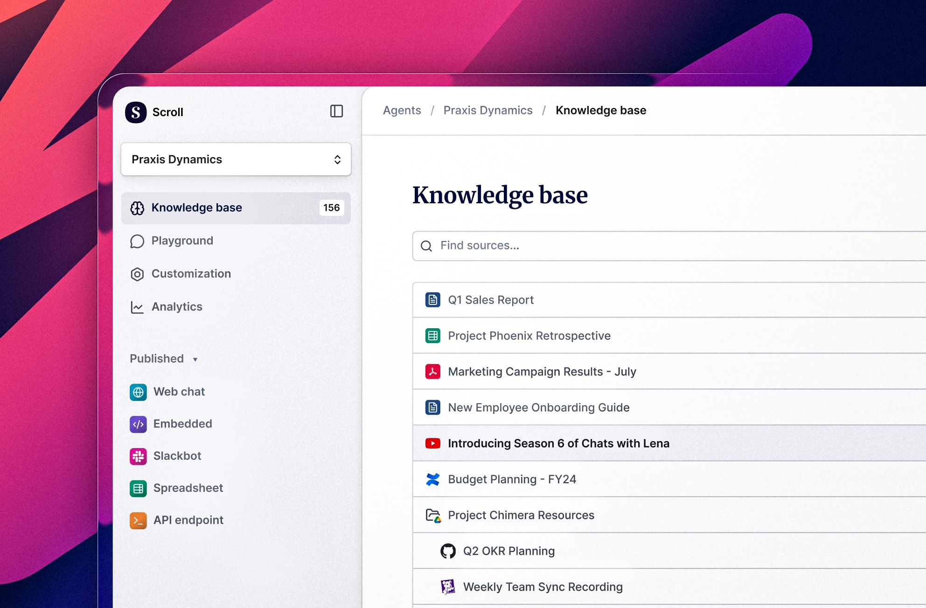Click the YouTube icon on the Lena video
The width and height of the screenshot is (926, 608).
coord(433,444)
